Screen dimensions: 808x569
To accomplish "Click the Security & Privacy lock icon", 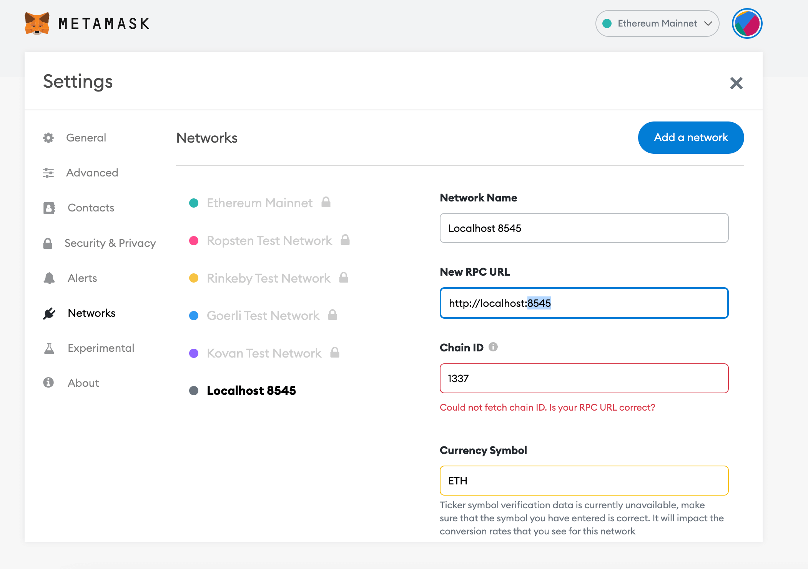I will [48, 243].
